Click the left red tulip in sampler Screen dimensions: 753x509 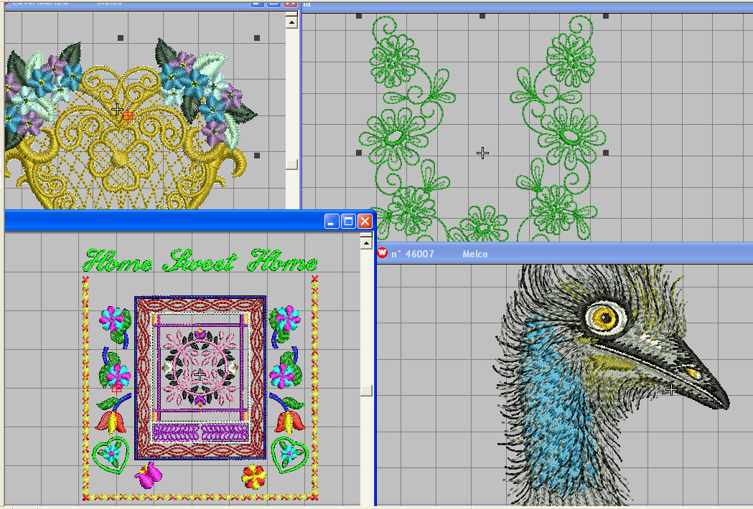tap(111, 422)
